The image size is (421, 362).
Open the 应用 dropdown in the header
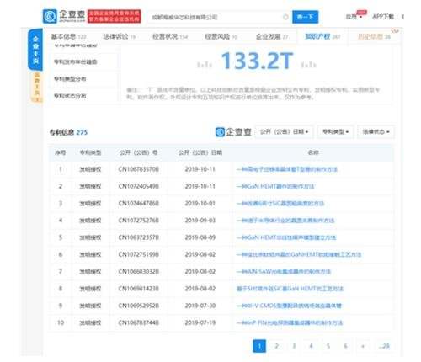click(x=354, y=17)
